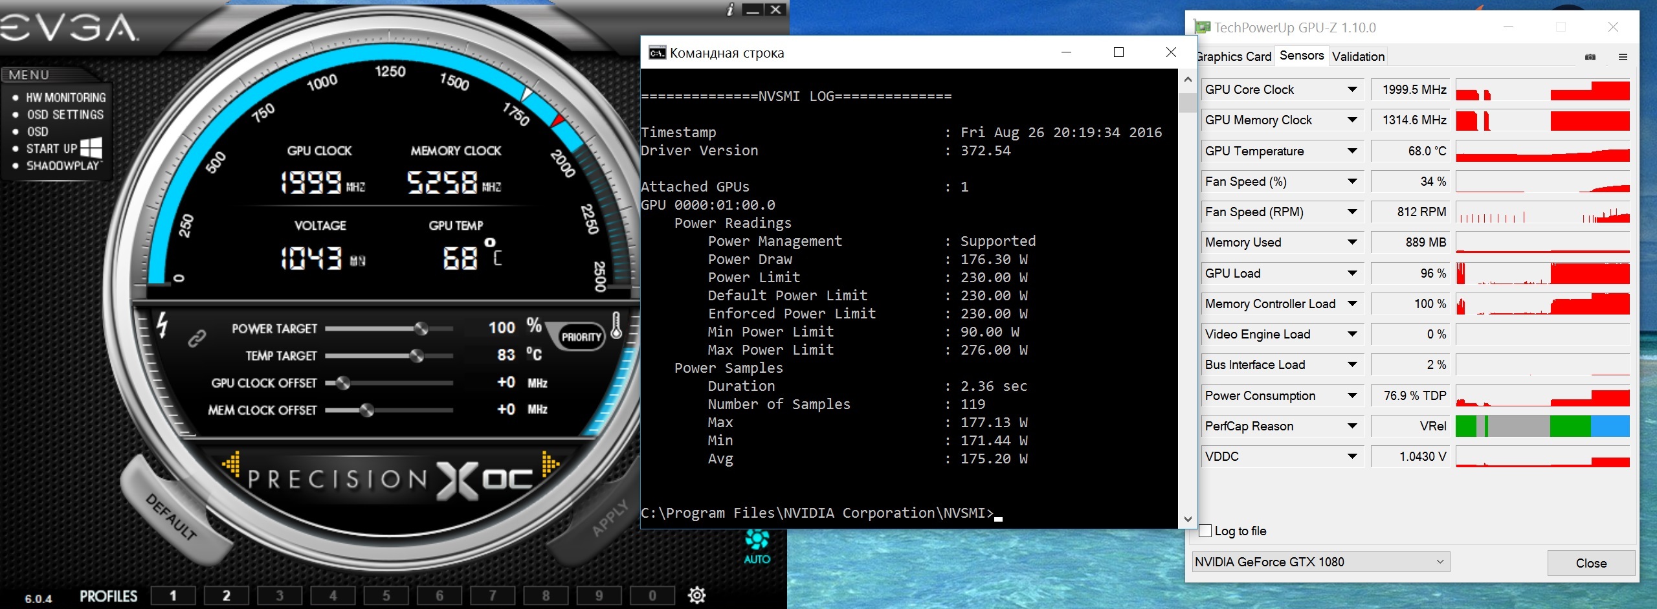Open the VDDC sensor dropdown

pos(1352,456)
